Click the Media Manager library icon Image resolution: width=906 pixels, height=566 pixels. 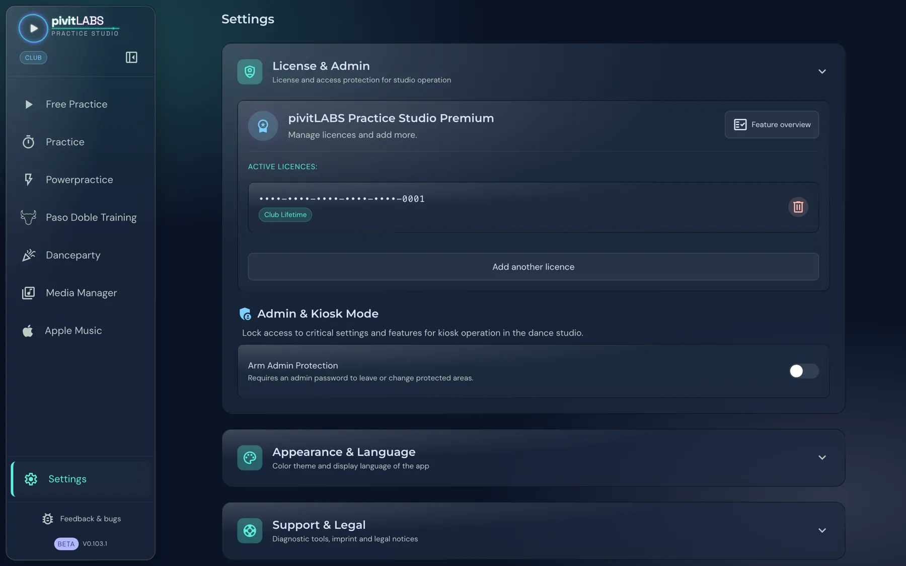tap(28, 293)
